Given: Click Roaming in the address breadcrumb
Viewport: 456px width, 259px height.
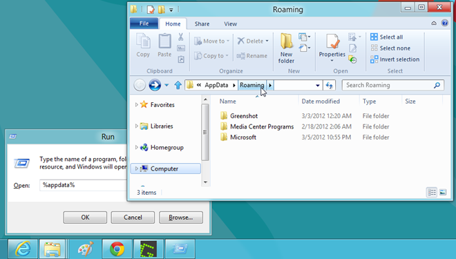Looking at the screenshot, I should tap(252, 85).
